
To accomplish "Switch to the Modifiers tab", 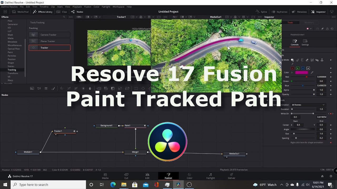I will (309, 23).
